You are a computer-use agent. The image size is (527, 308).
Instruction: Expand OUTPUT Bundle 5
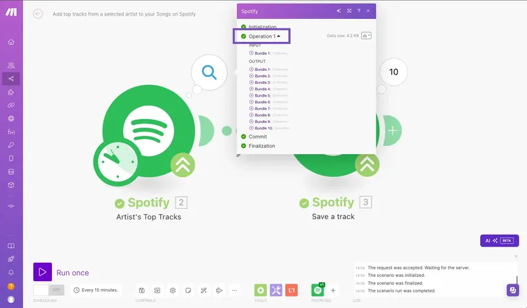pyautogui.click(x=251, y=95)
